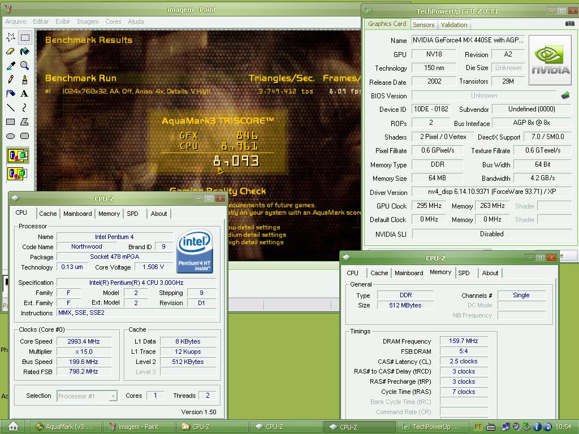Click the blue 'i' info tray icon
This screenshot has width=579, height=434.
tap(537, 427)
